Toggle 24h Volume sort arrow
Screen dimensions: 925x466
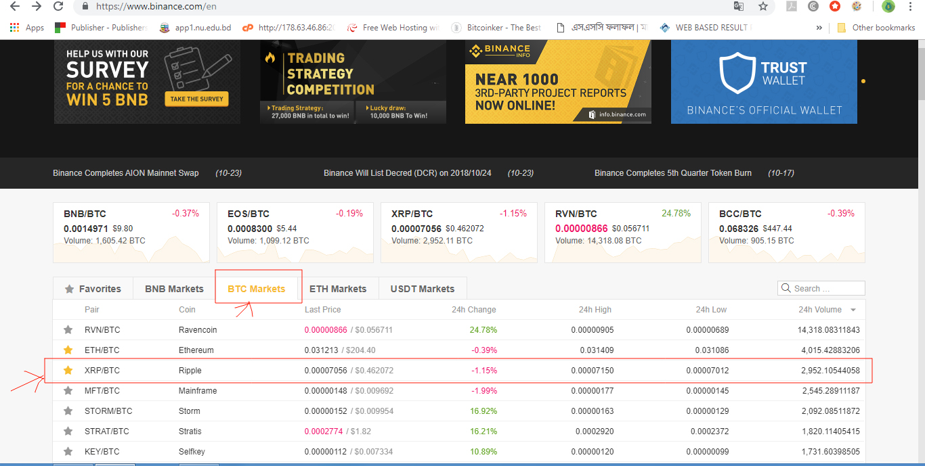[x=853, y=310]
